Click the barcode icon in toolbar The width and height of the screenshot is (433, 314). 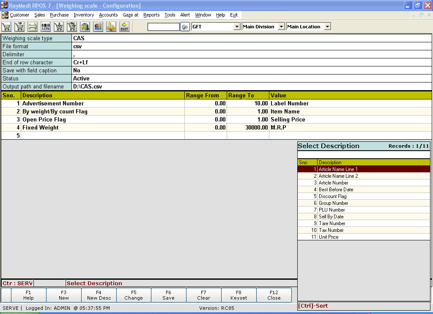click(46, 27)
